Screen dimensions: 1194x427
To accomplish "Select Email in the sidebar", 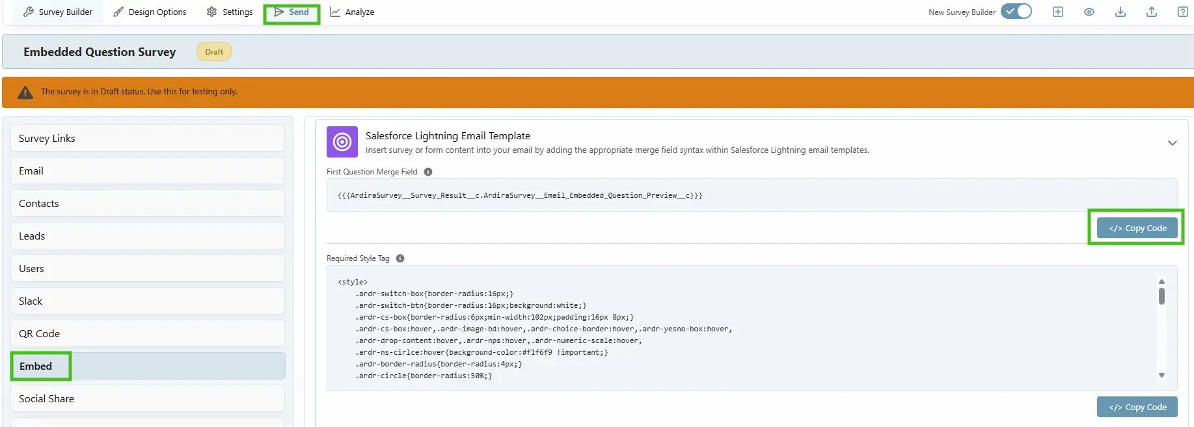I will pyautogui.click(x=148, y=171).
